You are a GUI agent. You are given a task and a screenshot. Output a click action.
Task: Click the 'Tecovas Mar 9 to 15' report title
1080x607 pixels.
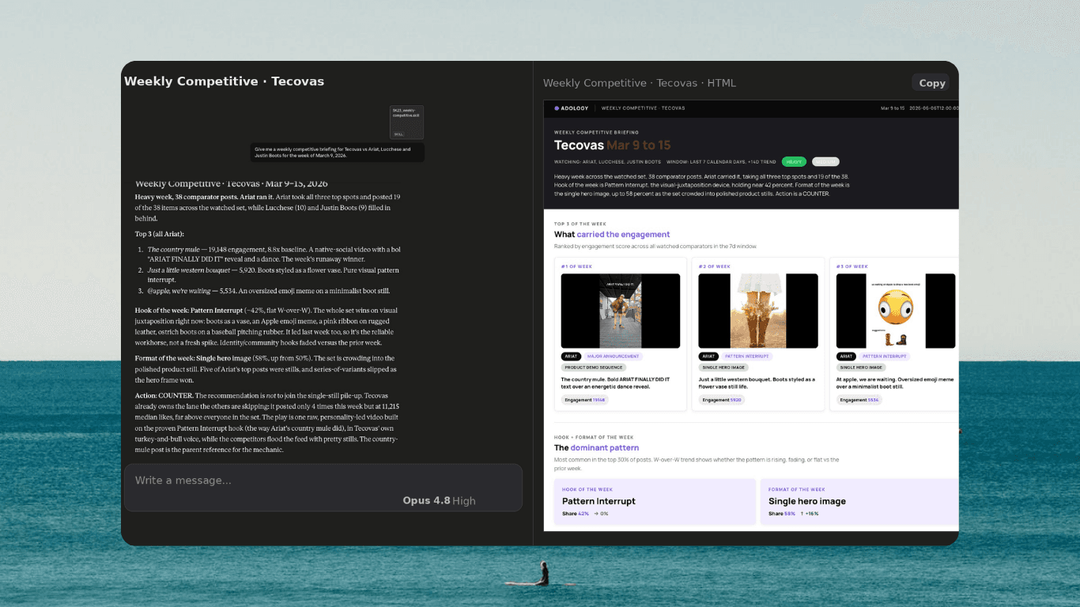pyautogui.click(x=612, y=145)
